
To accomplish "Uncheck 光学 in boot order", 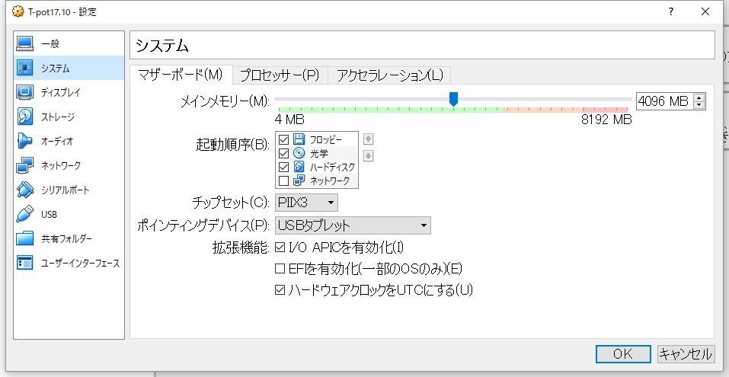I will (283, 153).
